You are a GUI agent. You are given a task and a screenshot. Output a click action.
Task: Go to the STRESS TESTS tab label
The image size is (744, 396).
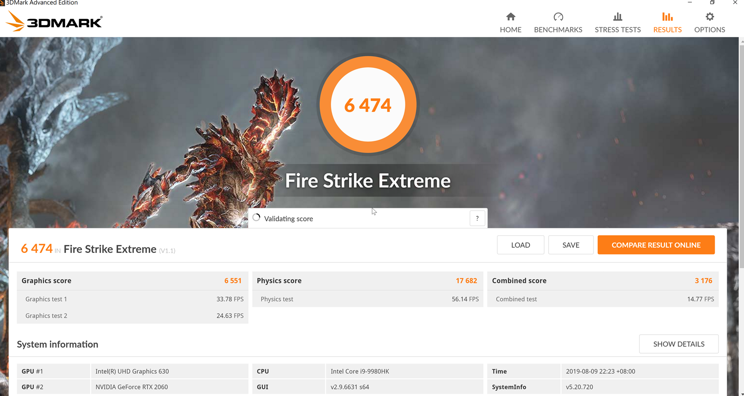[x=618, y=30]
